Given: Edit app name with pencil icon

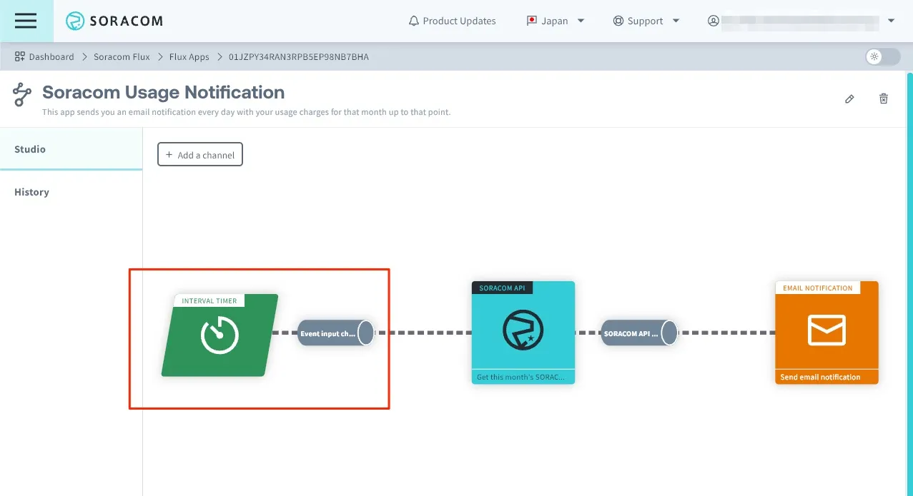Looking at the screenshot, I should pyautogui.click(x=849, y=99).
